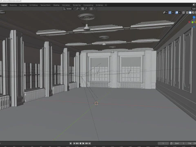The image size is (196, 147).
Task: Play the animation forward
Action: click(x=83, y=143)
